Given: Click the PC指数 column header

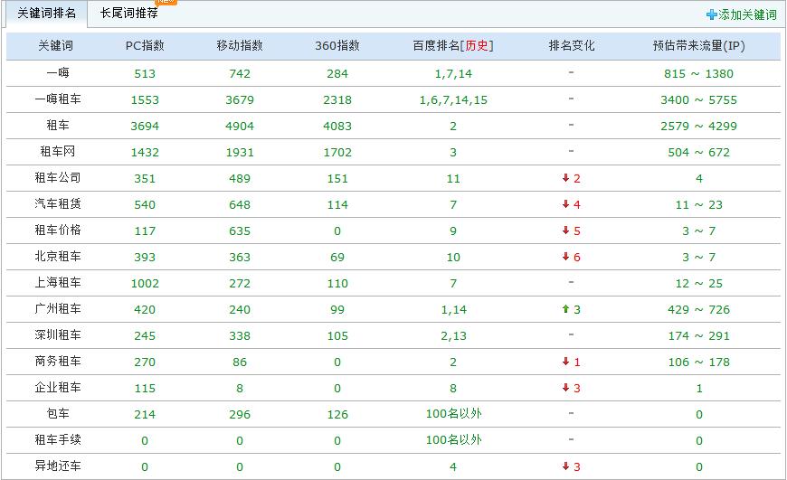Looking at the screenshot, I should tap(145, 46).
